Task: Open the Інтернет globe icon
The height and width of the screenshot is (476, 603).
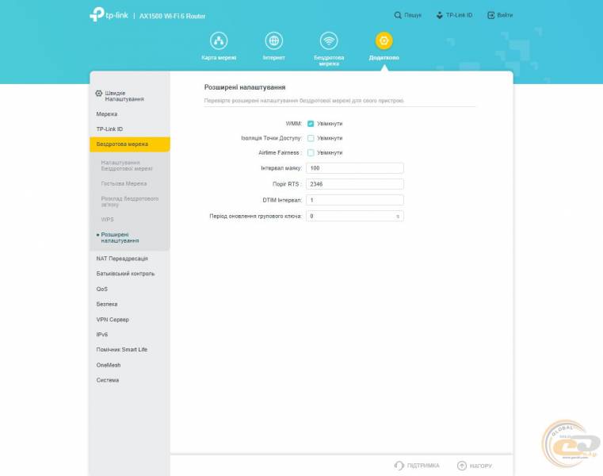Action: pyautogui.click(x=274, y=40)
